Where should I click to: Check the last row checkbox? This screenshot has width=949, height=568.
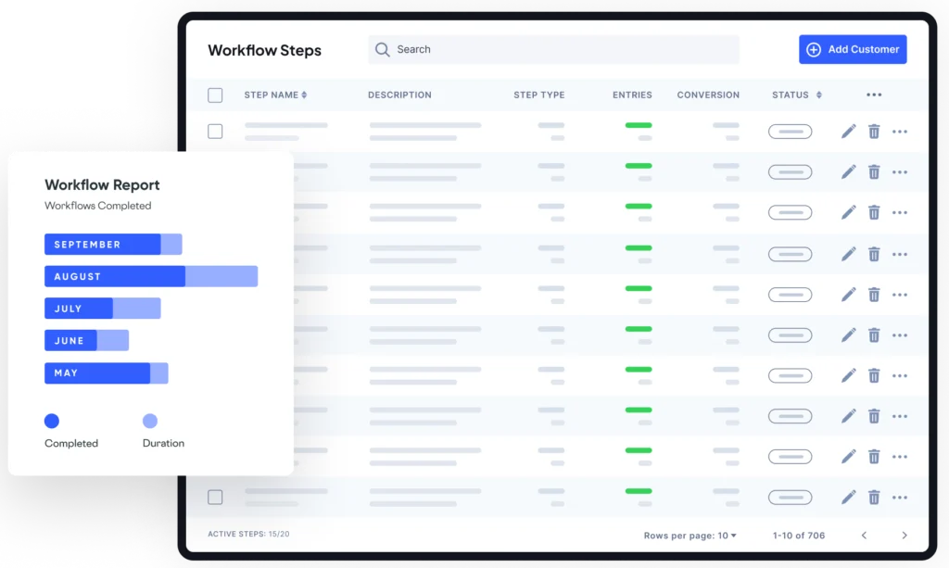coord(215,498)
